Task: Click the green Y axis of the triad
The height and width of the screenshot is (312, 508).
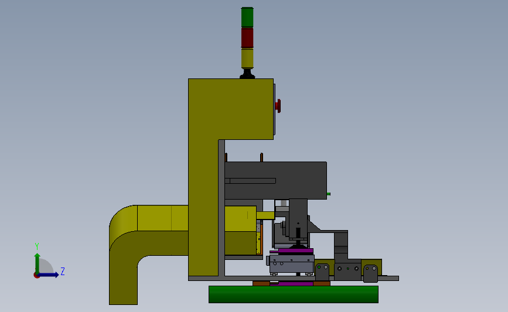Action: pyautogui.click(x=37, y=263)
